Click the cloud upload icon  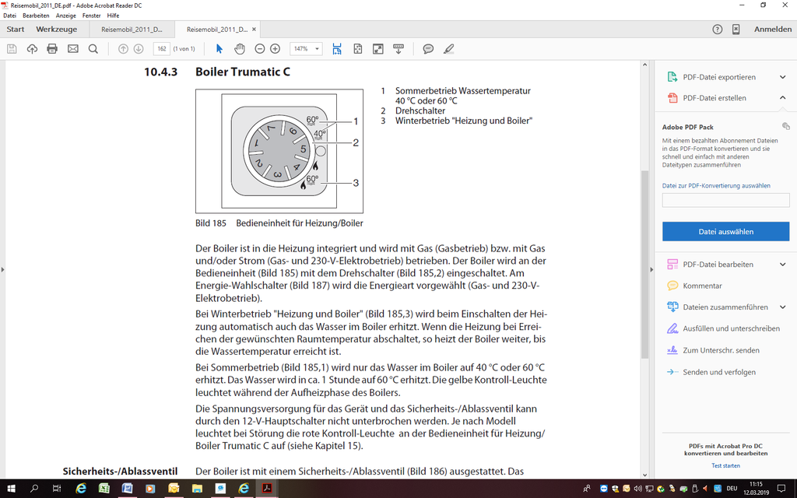click(x=32, y=49)
